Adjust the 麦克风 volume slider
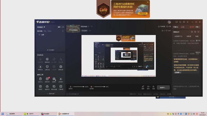This screenshot has height=116, width=207. point(78,87)
